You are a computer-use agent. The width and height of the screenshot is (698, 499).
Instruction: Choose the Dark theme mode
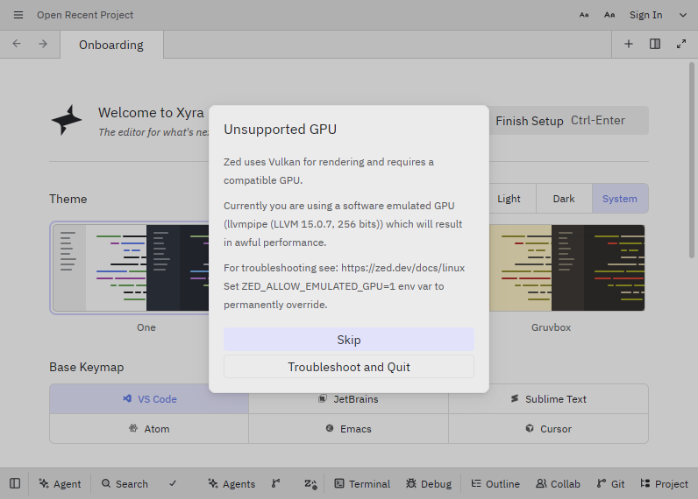tap(564, 199)
